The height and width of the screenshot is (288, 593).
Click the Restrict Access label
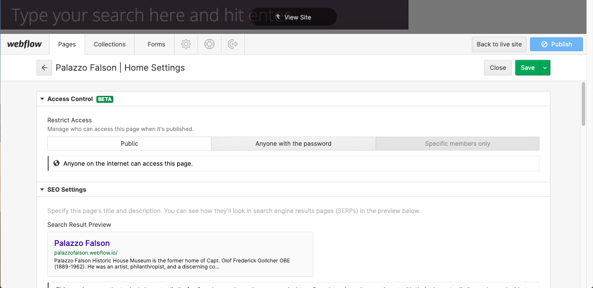[x=69, y=120]
